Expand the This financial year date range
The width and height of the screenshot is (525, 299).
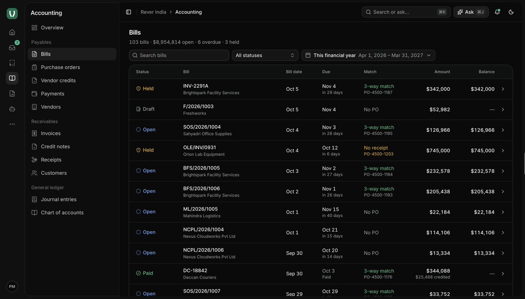click(x=368, y=55)
